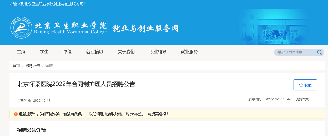Click the college emblem logo
The width and height of the screenshot is (328, 136).
(21, 28)
